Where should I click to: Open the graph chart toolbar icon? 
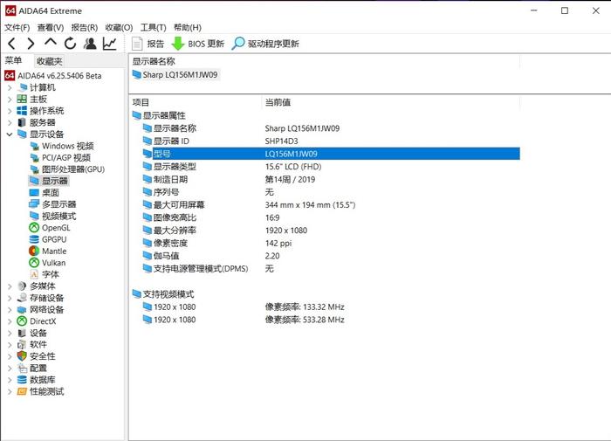pos(110,44)
